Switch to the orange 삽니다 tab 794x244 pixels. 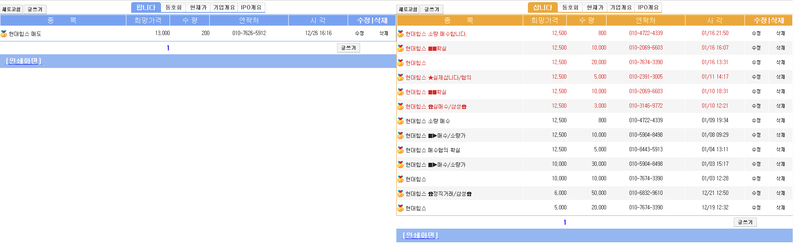tap(543, 7)
